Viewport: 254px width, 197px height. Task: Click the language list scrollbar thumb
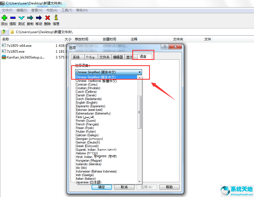pyautogui.click(x=140, y=112)
